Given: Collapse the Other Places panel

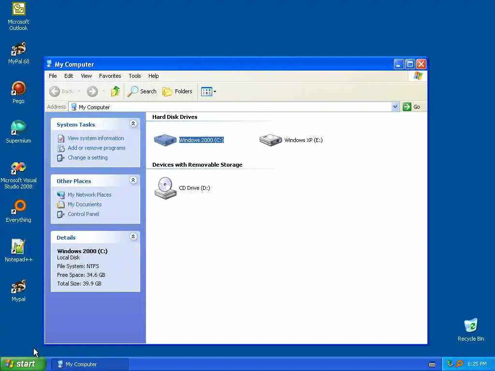Looking at the screenshot, I should 133,180.
